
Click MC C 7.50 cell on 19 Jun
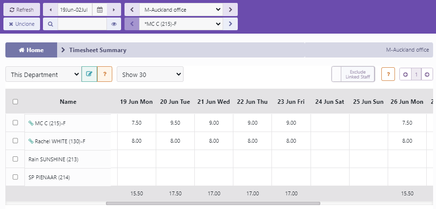[137, 123]
